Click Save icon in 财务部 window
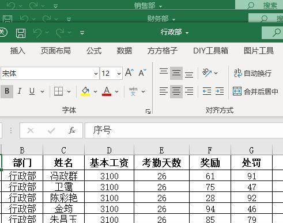The height and width of the screenshot is (223, 283). pyautogui.click(x=7, y=19)
